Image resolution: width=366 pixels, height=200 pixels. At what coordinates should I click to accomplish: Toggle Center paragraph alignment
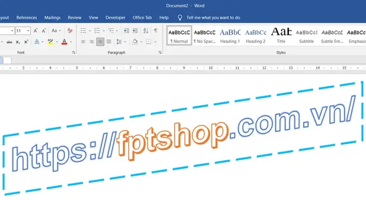click(x=91, y=42)
